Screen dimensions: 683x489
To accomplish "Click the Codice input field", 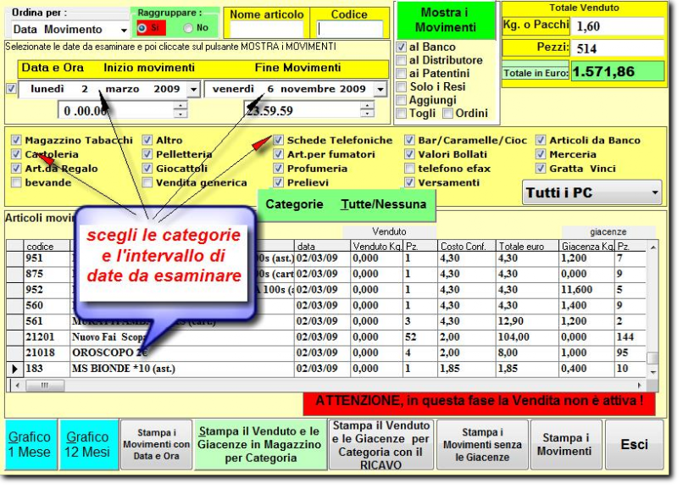I will 349,29.
